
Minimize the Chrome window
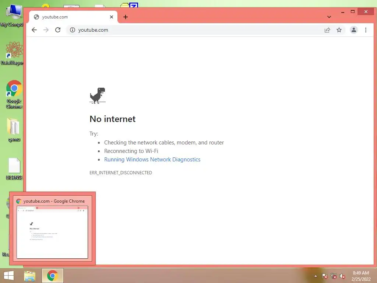(x=343, y=12)
